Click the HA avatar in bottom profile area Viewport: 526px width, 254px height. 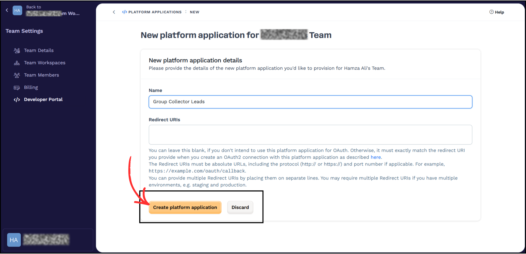coord(14,240)
